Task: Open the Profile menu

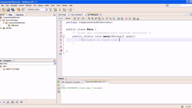Action: 46,5
